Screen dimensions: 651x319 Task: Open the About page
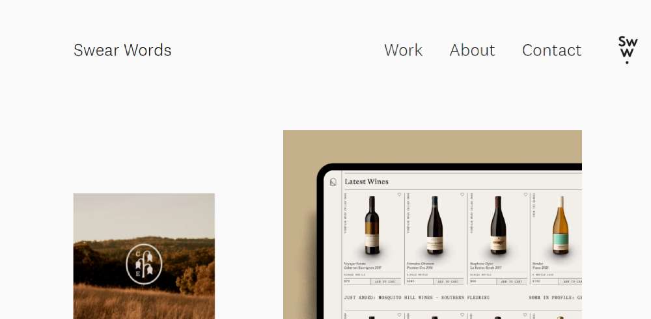pyautogui.click(x=472, y=50)
